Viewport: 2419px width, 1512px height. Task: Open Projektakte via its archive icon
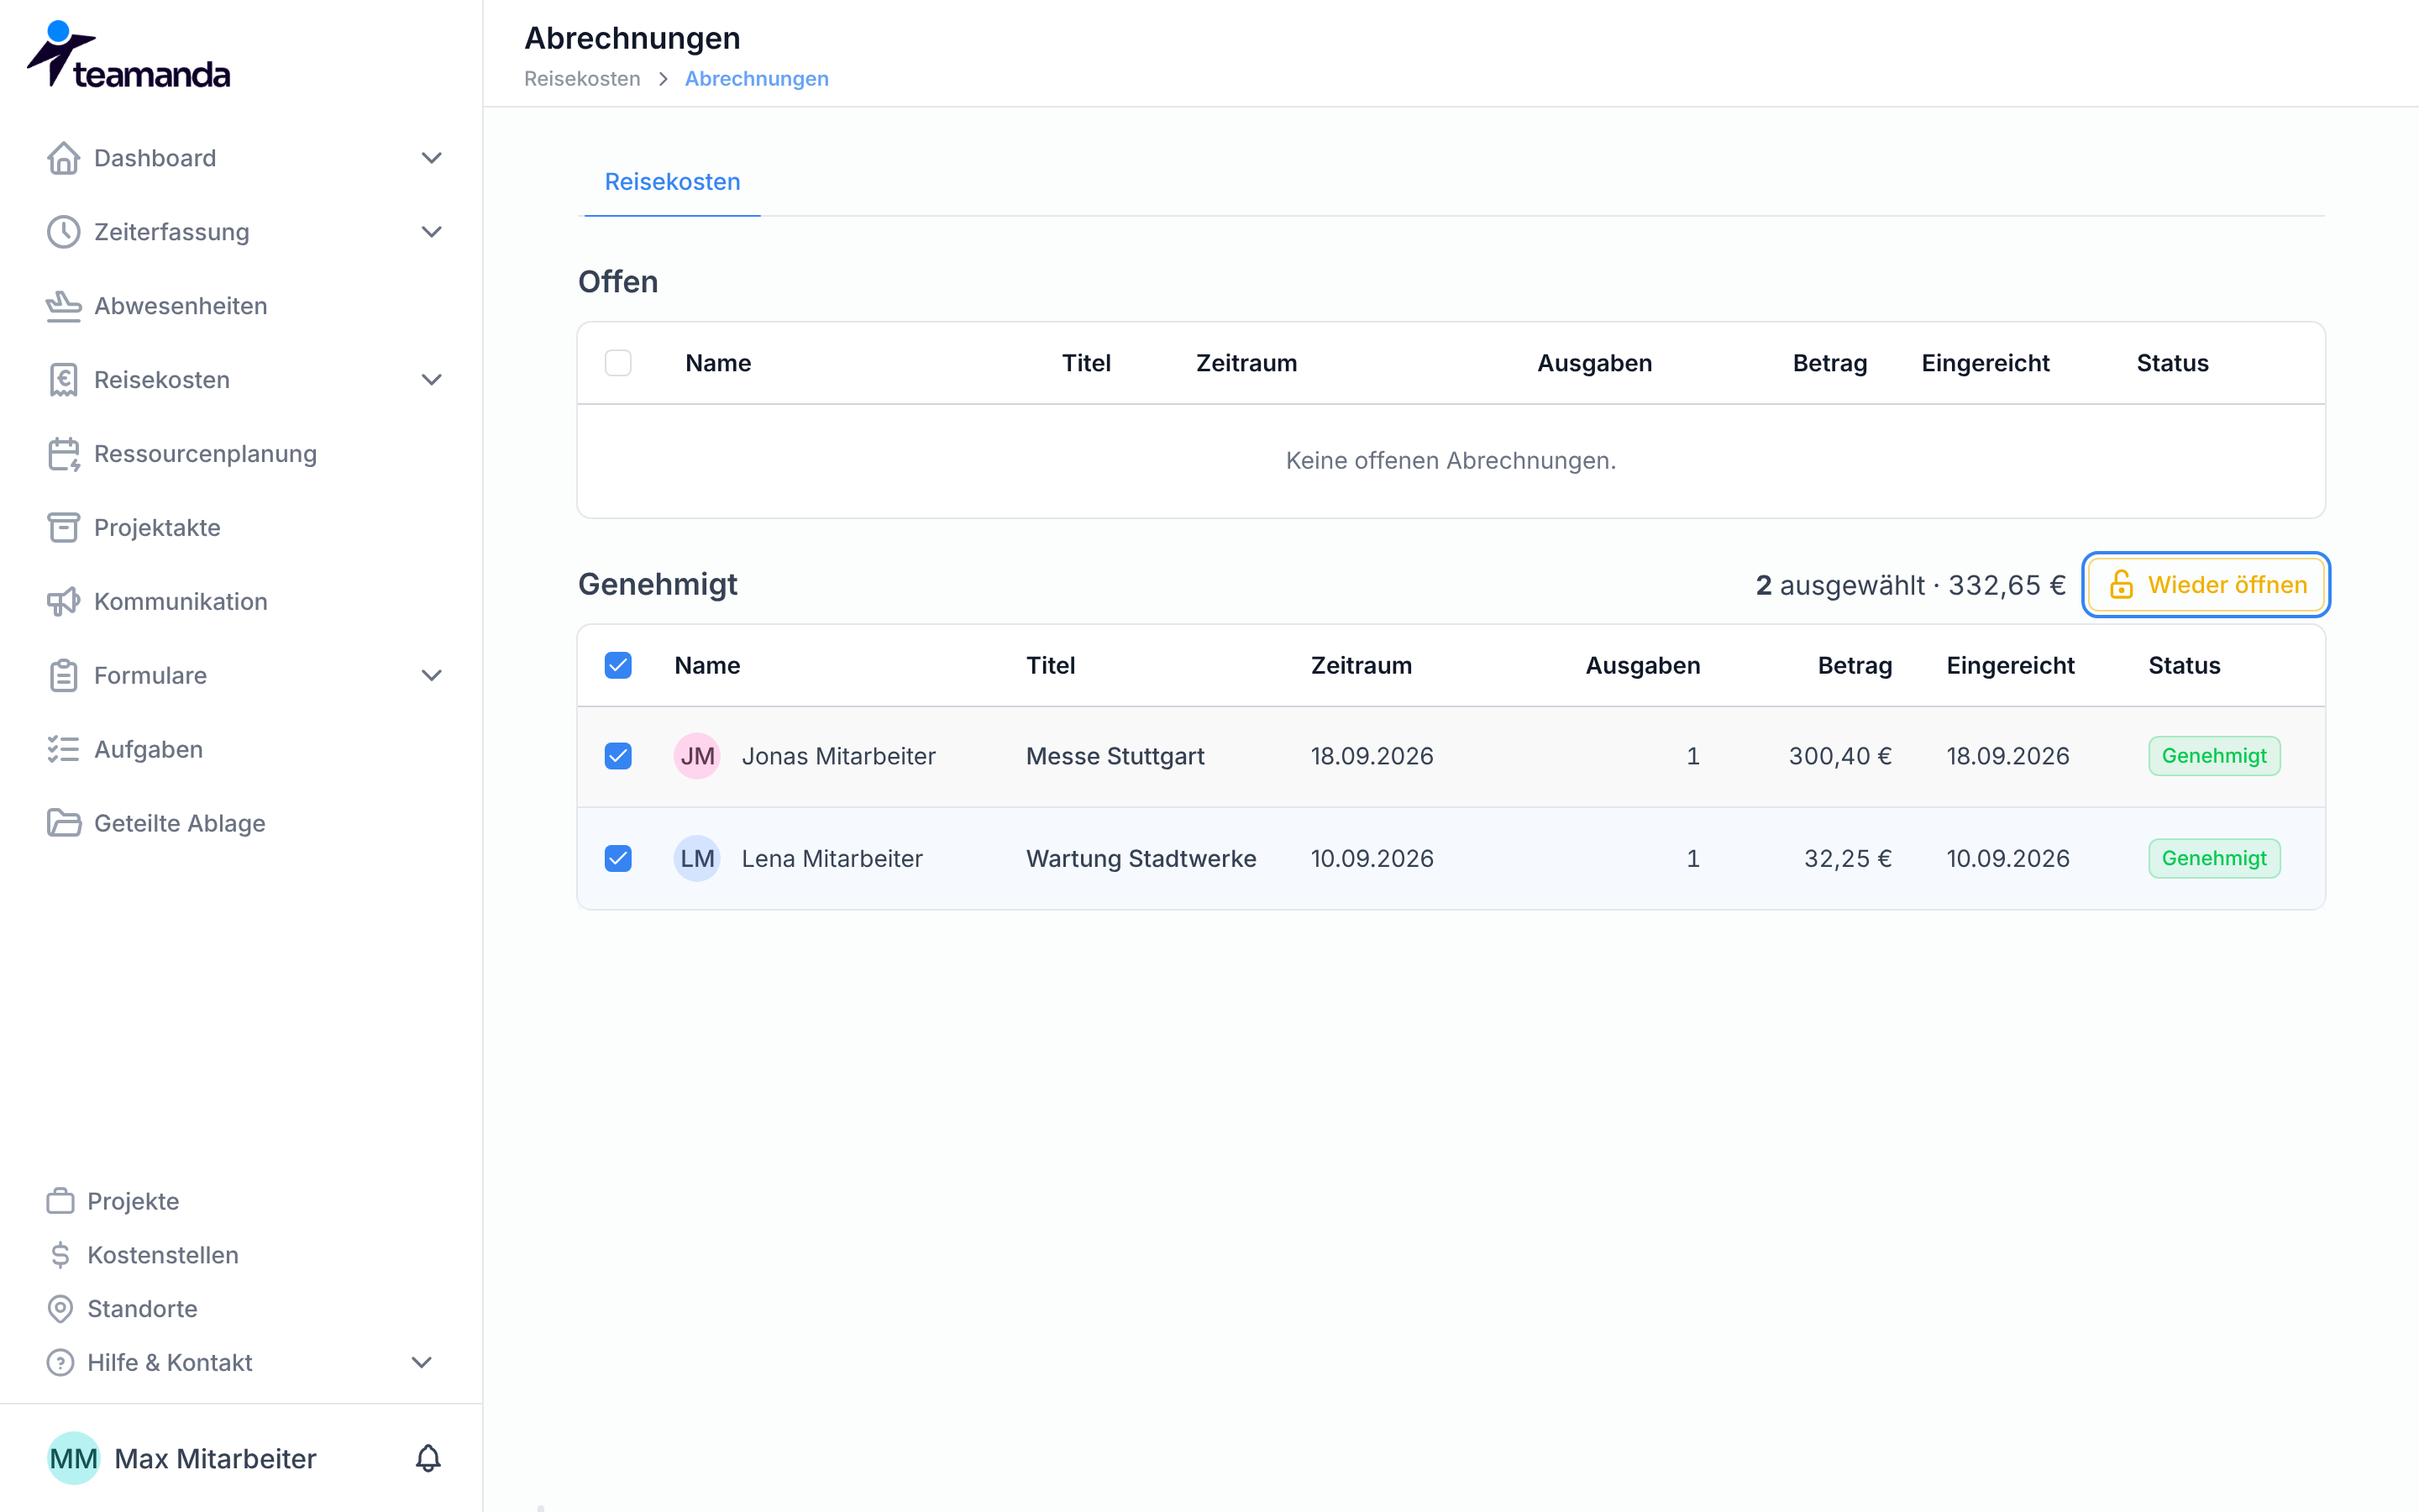pyautogui.click(x=63, y=528)
